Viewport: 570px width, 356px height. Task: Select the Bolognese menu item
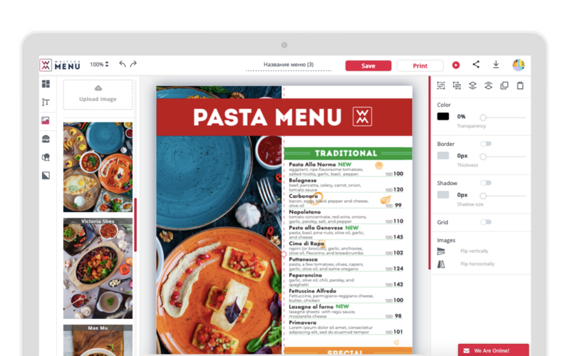[346, 185]
